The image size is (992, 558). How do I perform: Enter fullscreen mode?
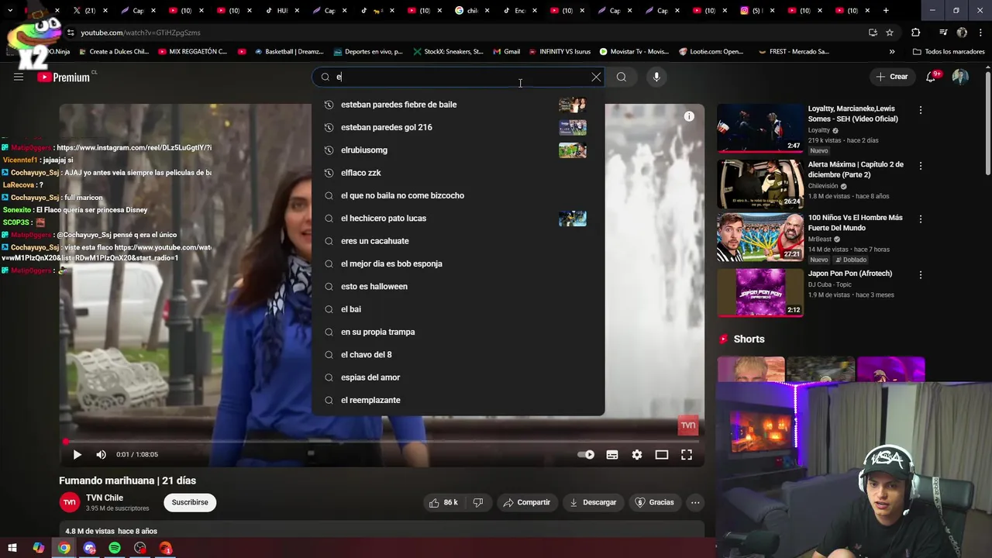click(x=687, y=455)
